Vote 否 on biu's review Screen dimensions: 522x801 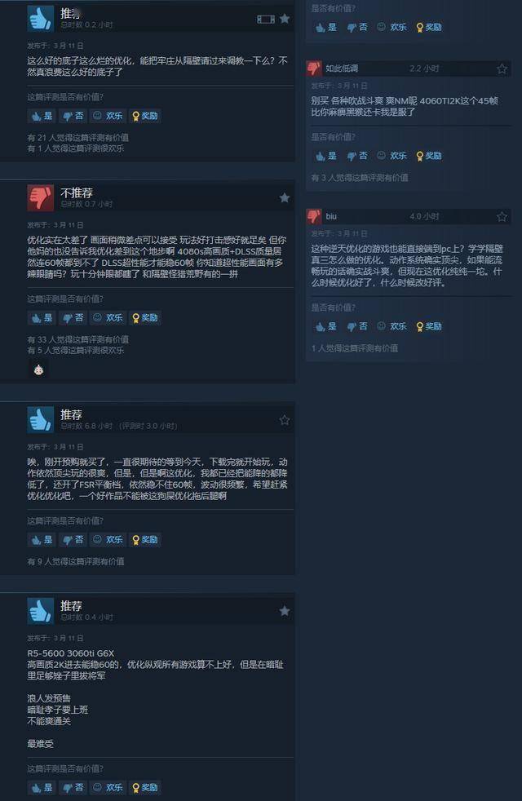click(x=357, y=326)
